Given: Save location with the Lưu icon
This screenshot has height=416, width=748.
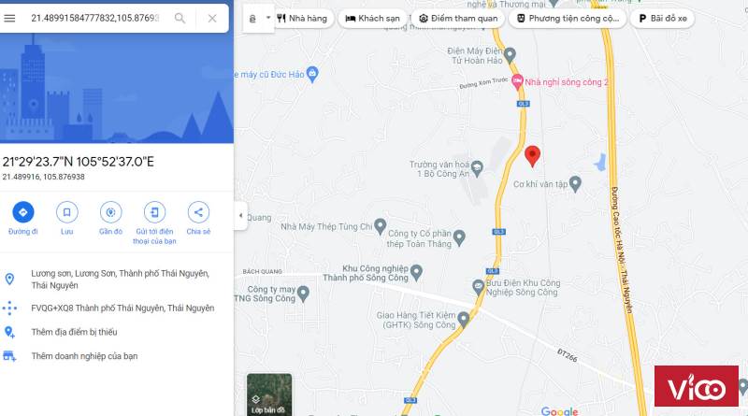Looking at the screenshot, I should (66, 219).
